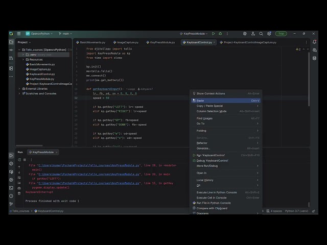Open the Python Packages tool window
Screen dimensions: 327x245
coord(11,163)
